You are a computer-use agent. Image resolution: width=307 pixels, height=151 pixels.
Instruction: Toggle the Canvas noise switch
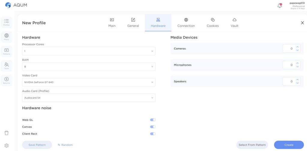pos(153,127)
